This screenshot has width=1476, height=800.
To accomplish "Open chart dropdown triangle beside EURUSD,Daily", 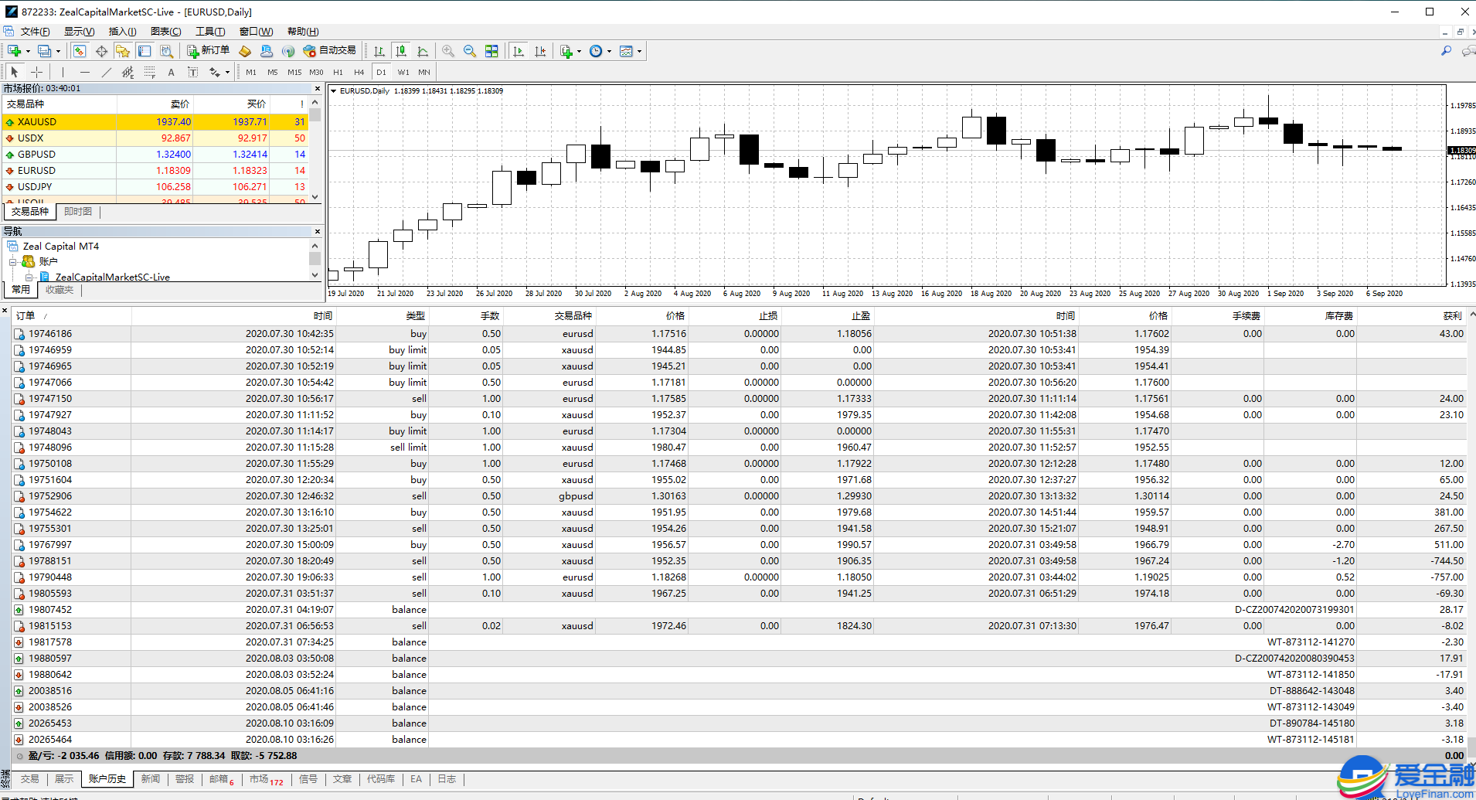I will pyautogui.click(x=333, y=91).
